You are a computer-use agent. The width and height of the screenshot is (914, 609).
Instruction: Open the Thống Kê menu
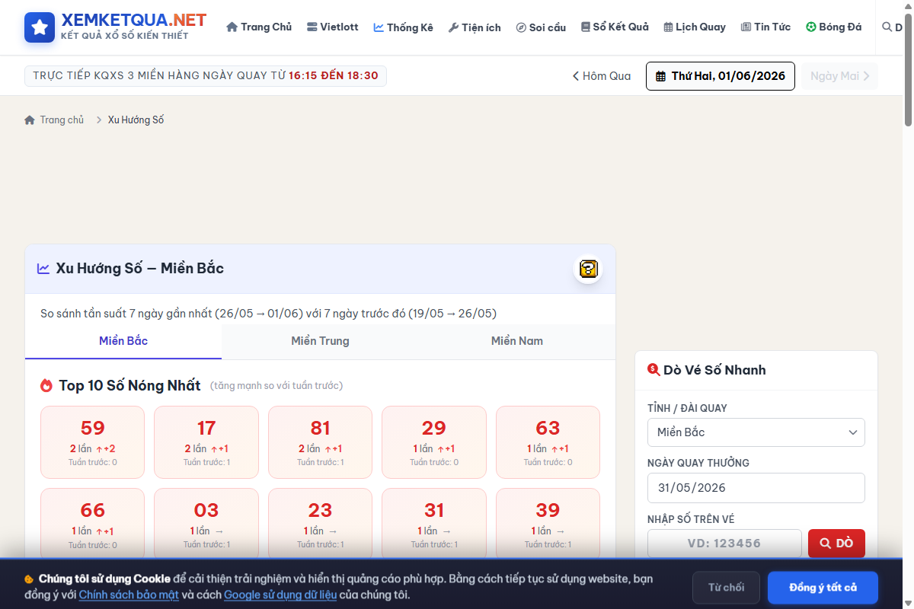(403, 27)
